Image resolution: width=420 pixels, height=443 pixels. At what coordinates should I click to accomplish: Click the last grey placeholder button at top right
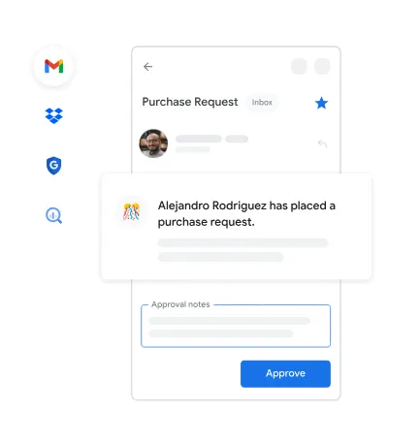coord(322,66)
